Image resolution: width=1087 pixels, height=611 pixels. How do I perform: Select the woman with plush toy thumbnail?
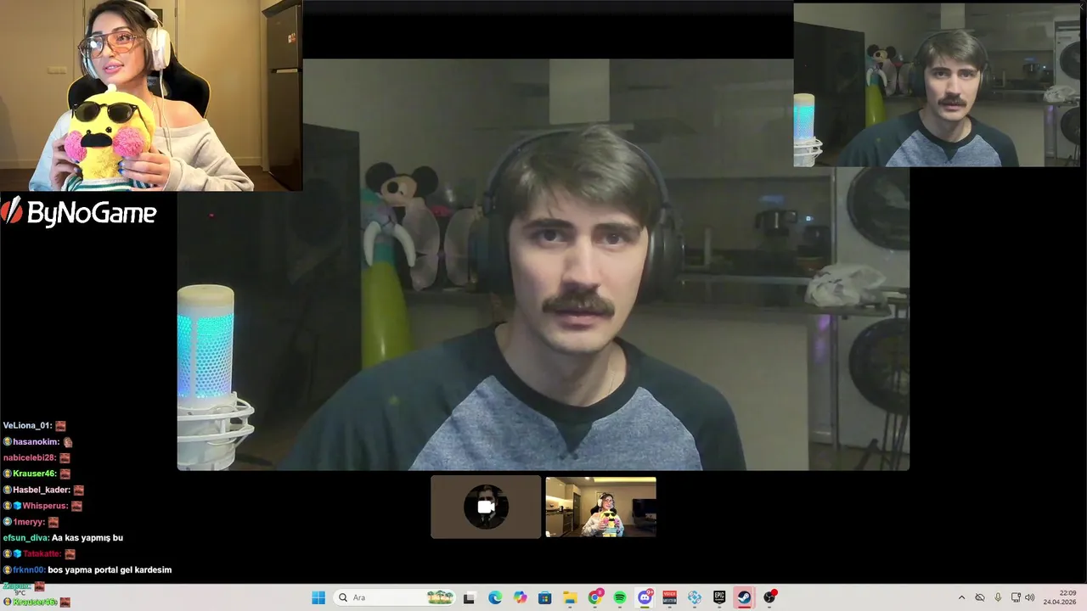[x=600, y=507]
